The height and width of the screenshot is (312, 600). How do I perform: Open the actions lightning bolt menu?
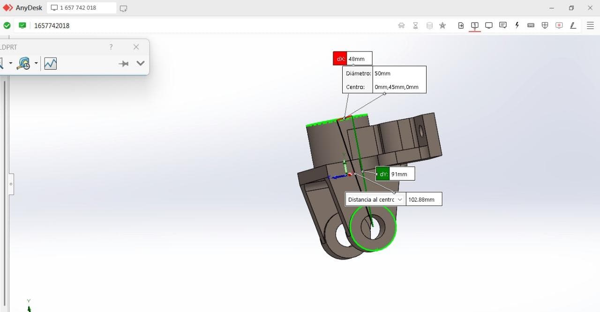click(517, 25)
